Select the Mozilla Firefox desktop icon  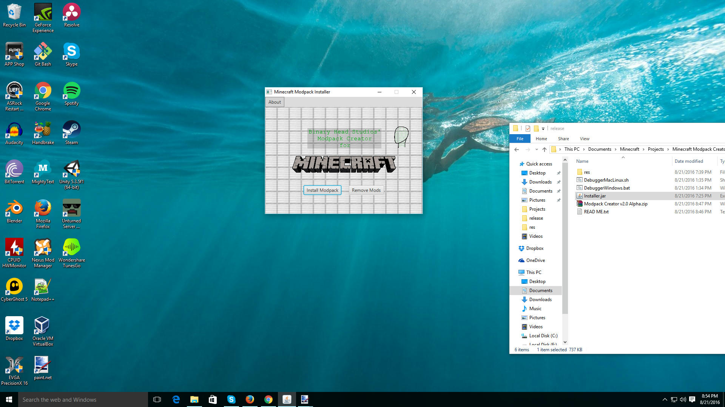pos(43,214)
